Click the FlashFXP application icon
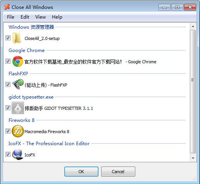The height and width of the screenshot is (184, 200). click(x=18, y=84)
